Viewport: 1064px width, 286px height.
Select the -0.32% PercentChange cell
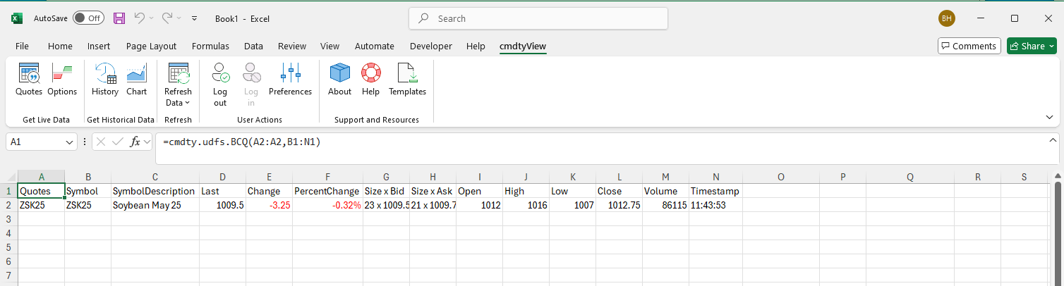(x=327, y=205)
